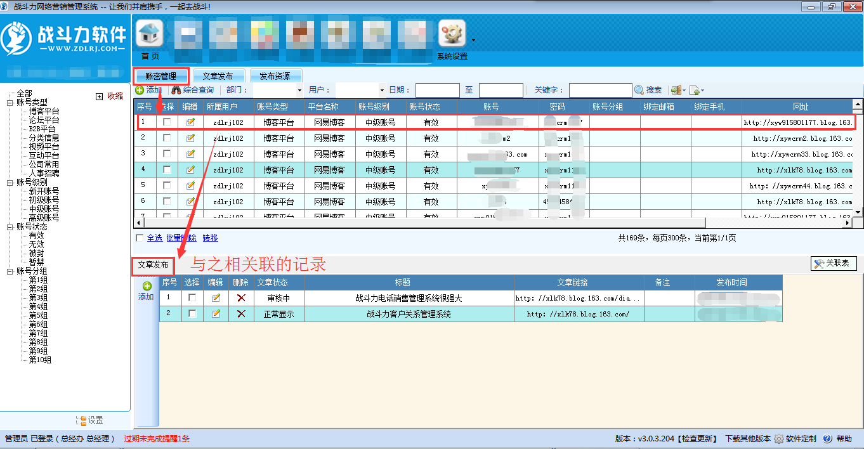Select 全部 at the tree top

tap(24, 93)
